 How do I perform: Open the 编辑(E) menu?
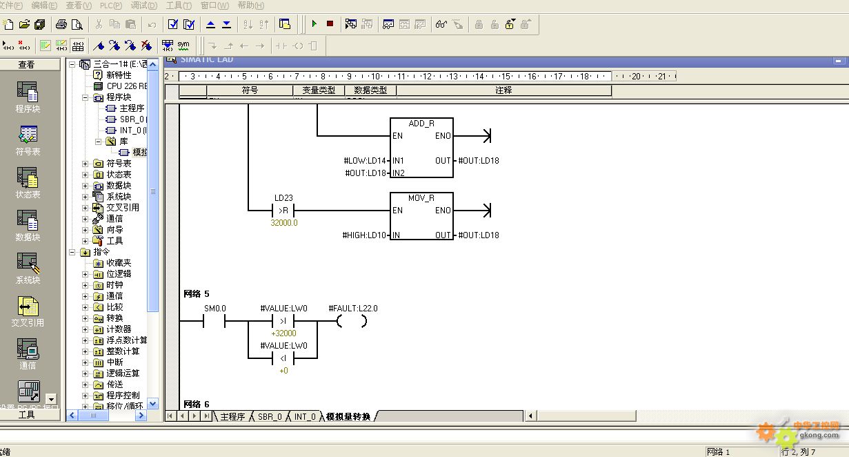pyautogui.click(x=44, y=6)
